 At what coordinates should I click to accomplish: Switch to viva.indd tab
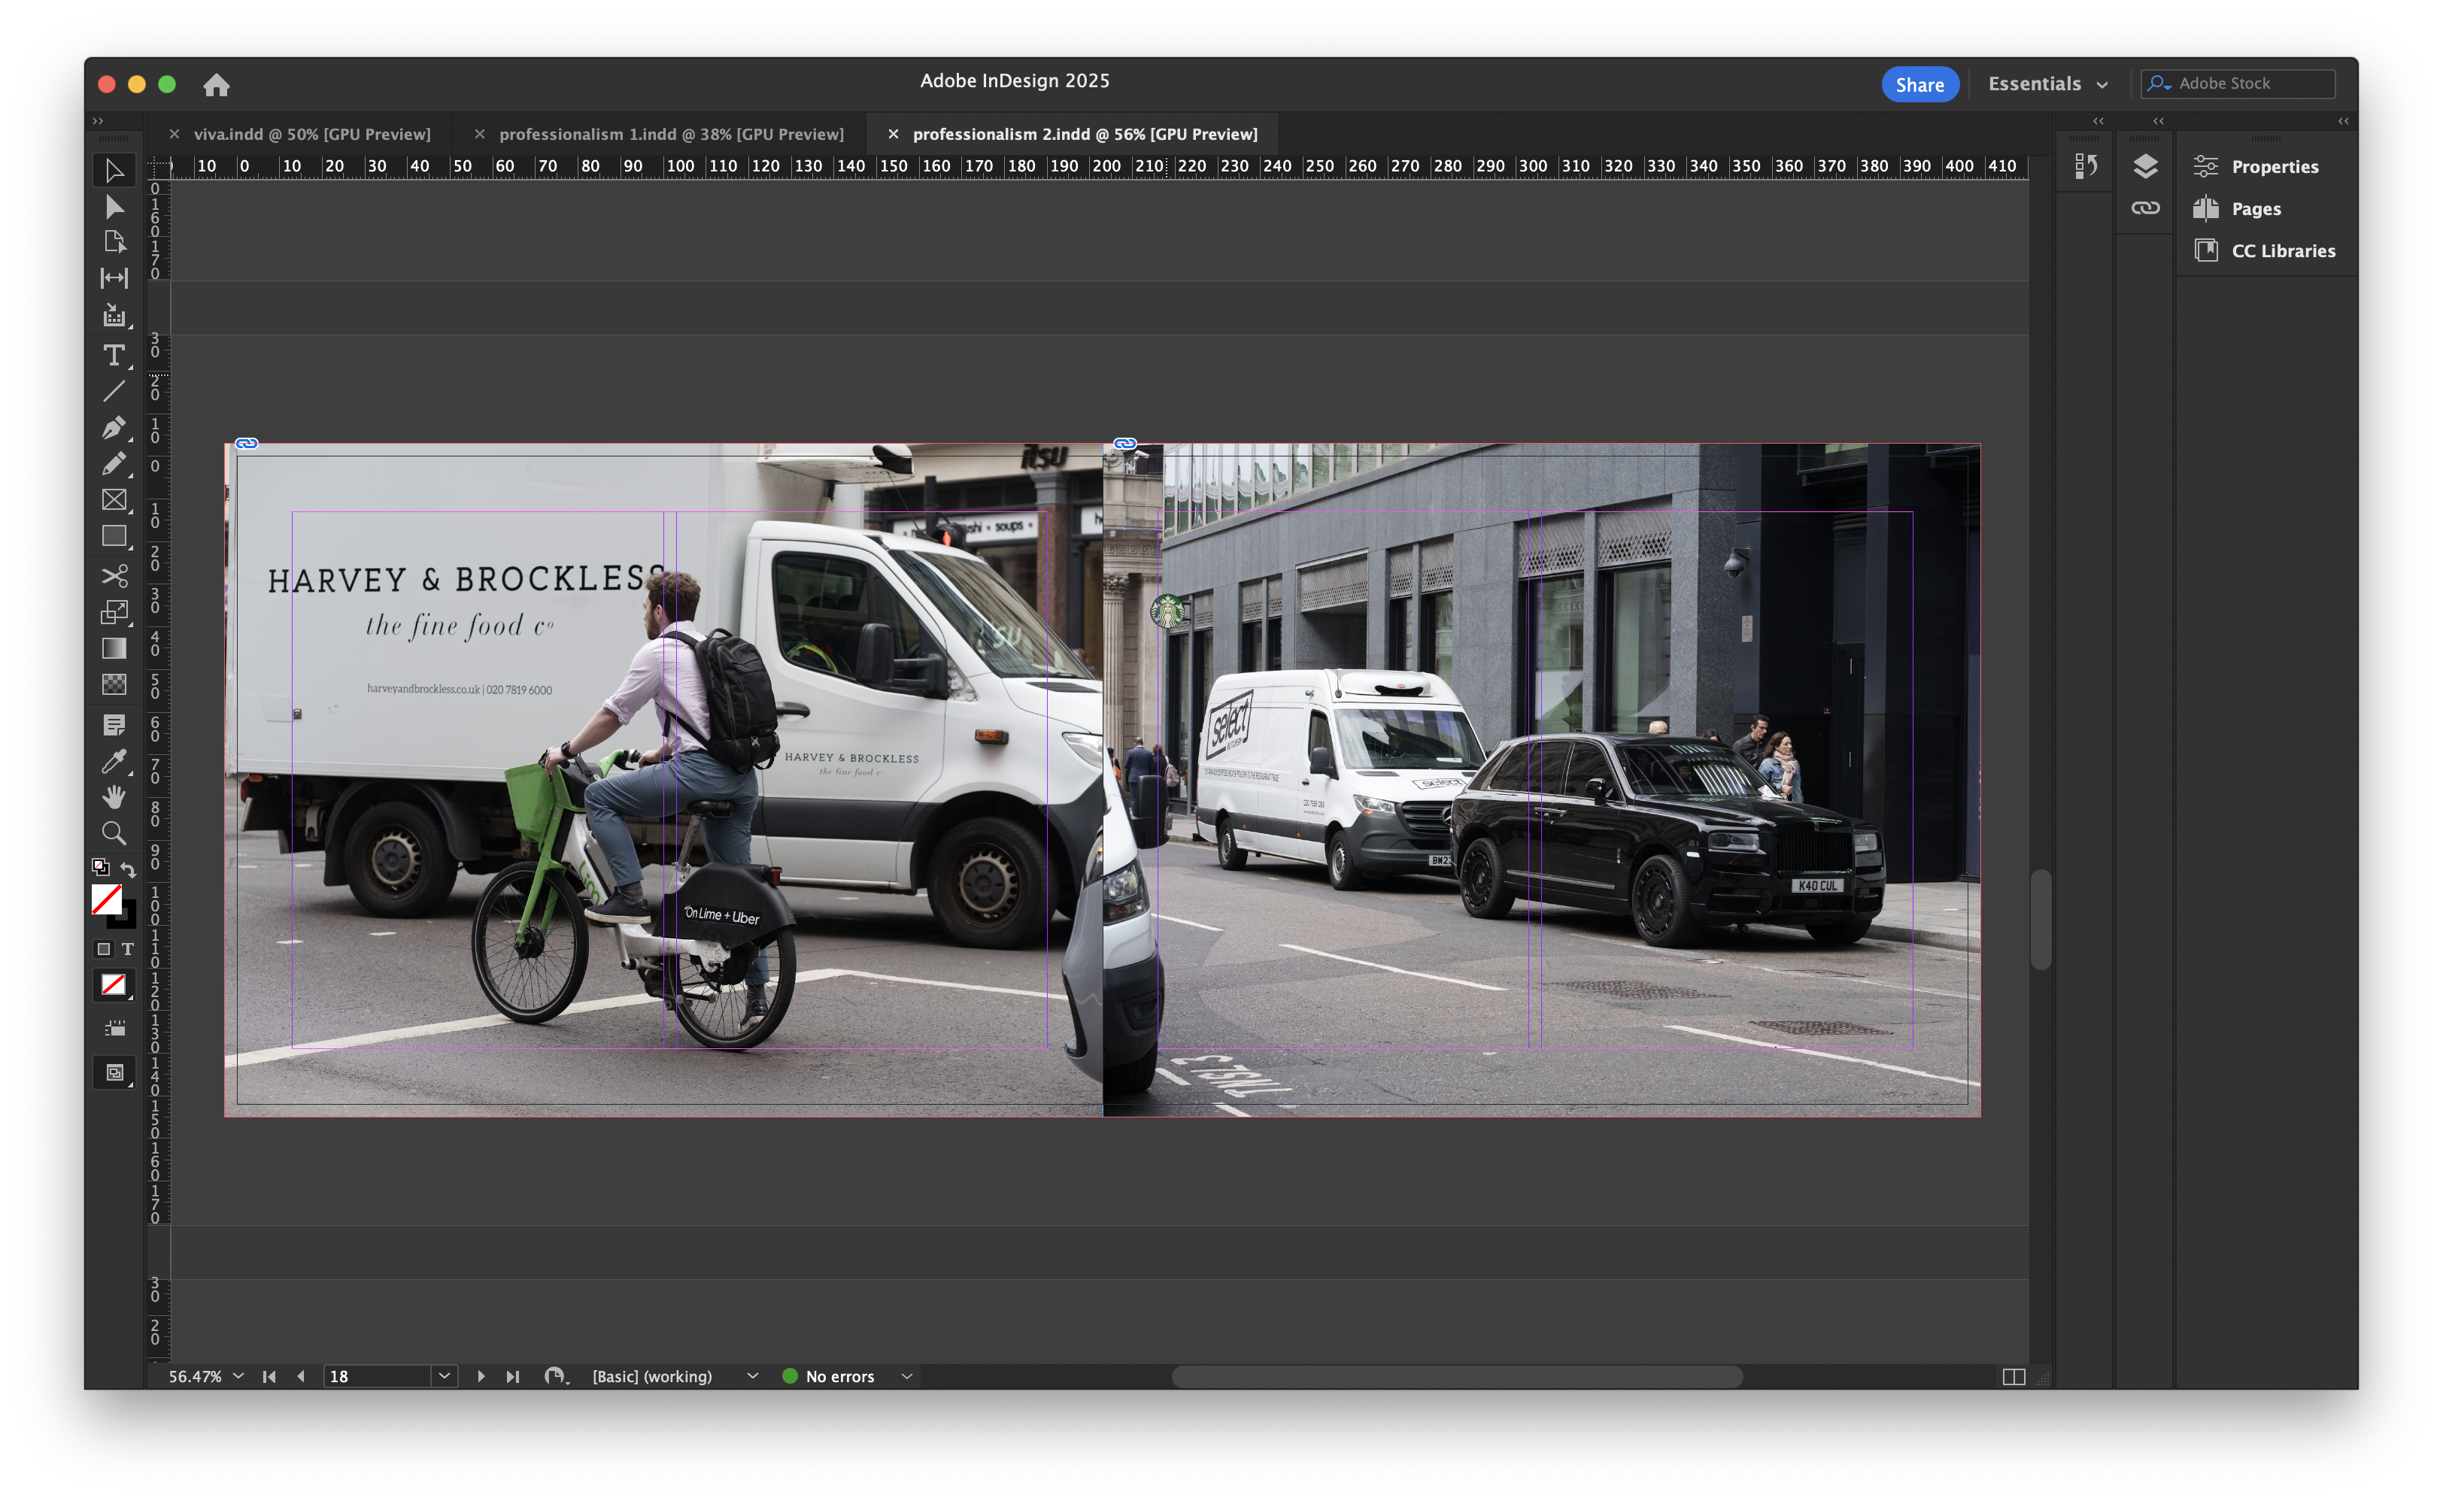[x=311, y=134]
